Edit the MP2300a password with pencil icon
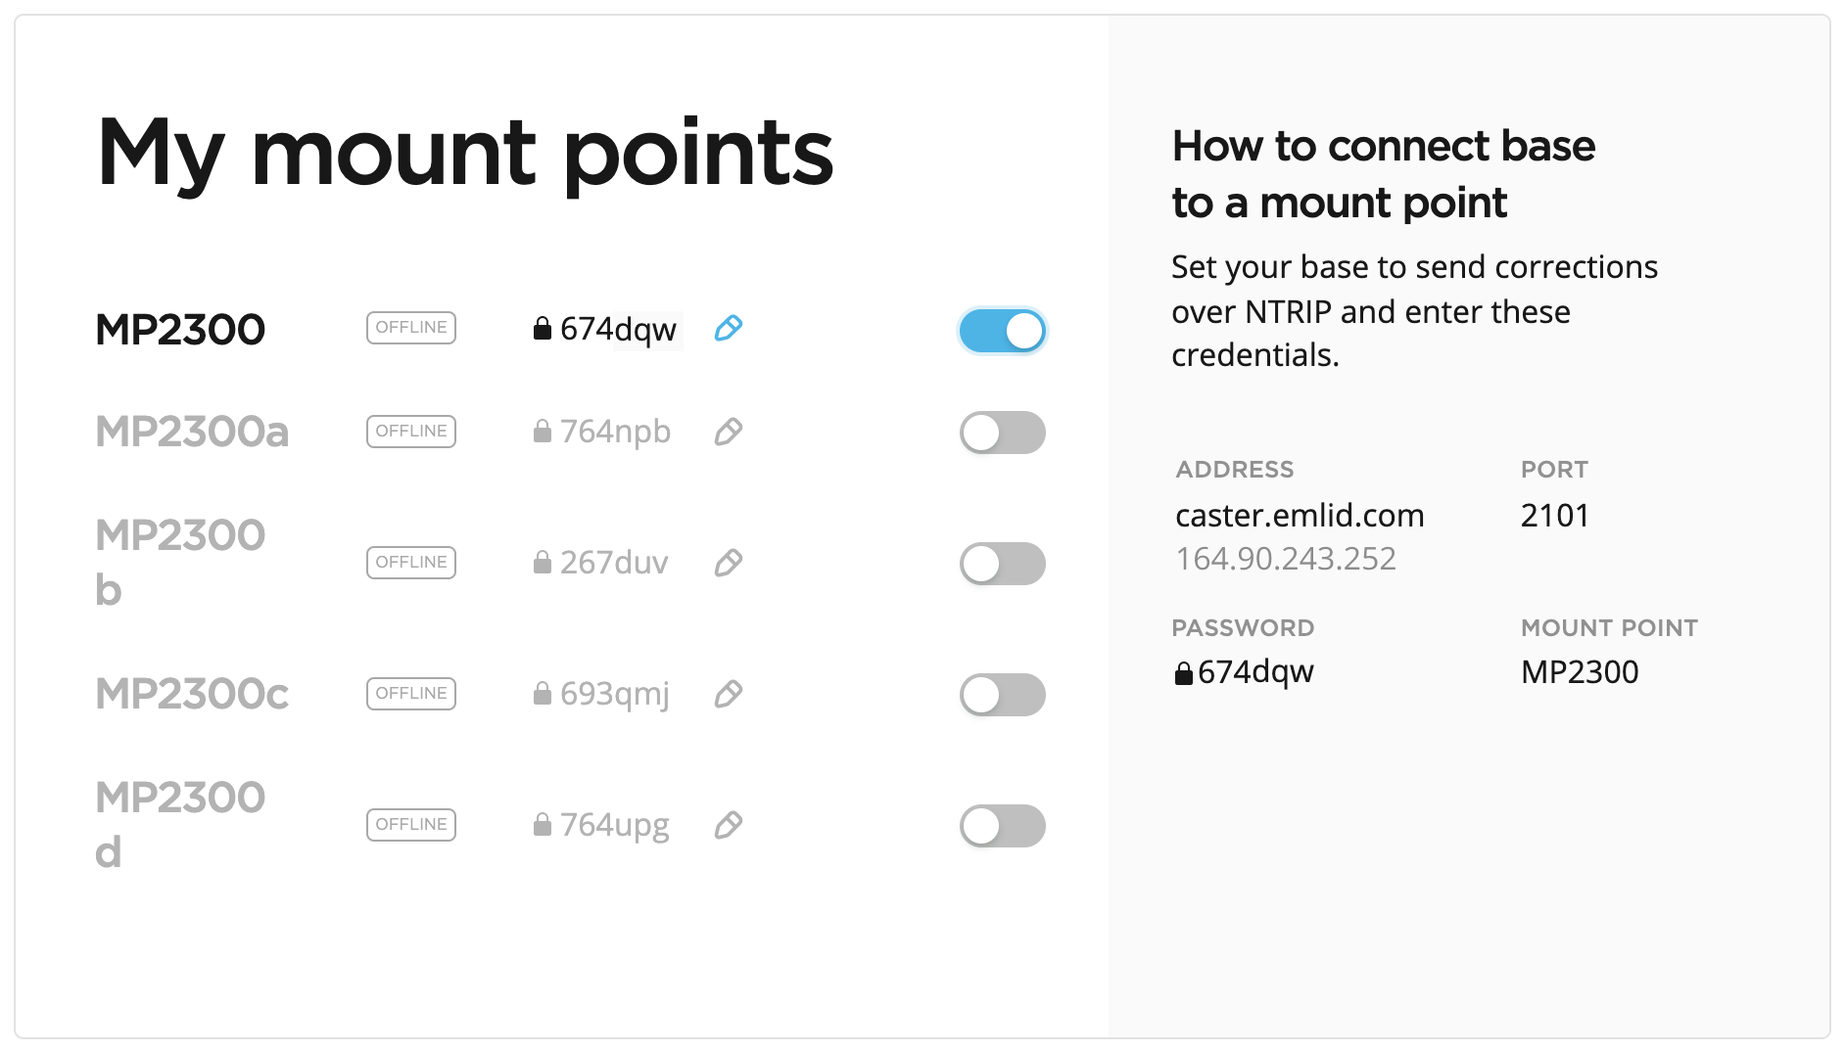 click(728, 433)
